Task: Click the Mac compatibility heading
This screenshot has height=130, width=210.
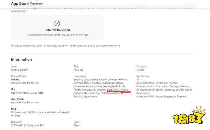Action: (14, 109)
